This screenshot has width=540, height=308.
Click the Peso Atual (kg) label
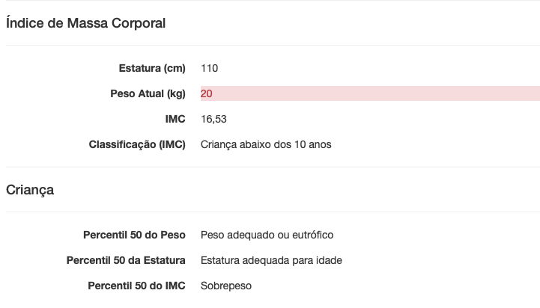(x=148, y=93)
